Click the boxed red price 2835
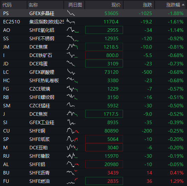The height and width of the screenshot is (186, 187). (104, 181)
